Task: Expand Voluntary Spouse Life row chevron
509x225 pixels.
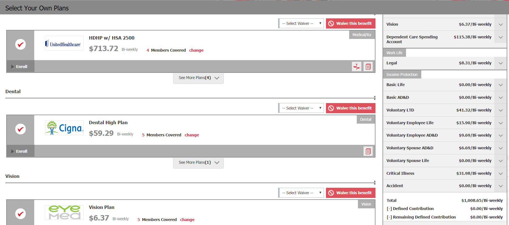Action: click(501, 161)
